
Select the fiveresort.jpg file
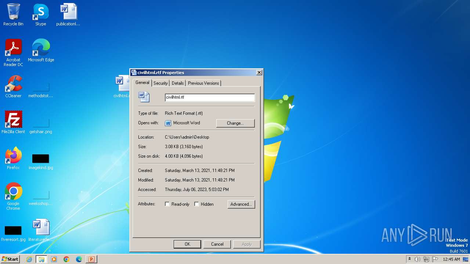pyautogui.click(x=13, y=233)
